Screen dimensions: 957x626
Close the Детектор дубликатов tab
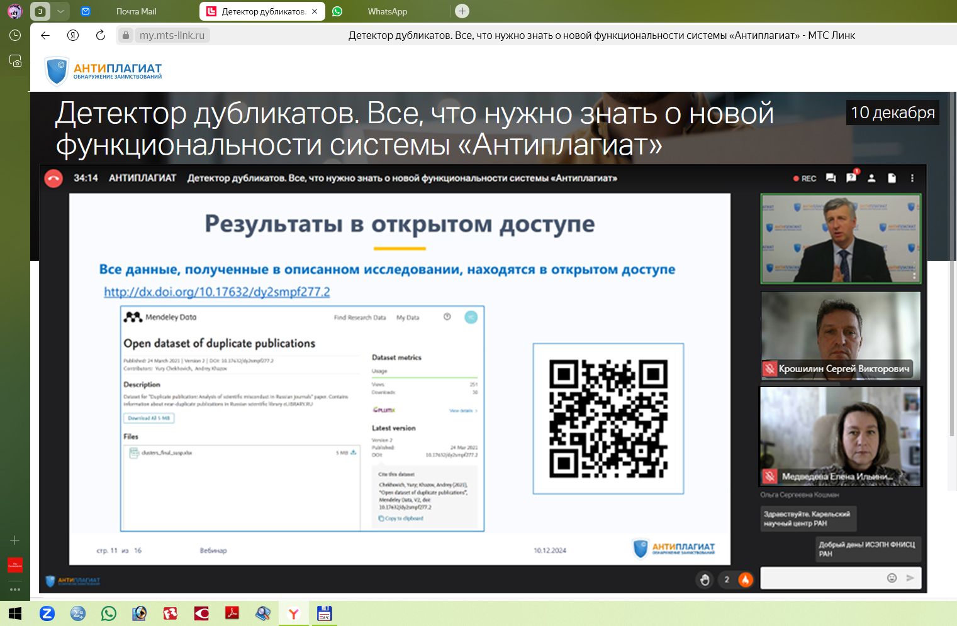point(315,11)
